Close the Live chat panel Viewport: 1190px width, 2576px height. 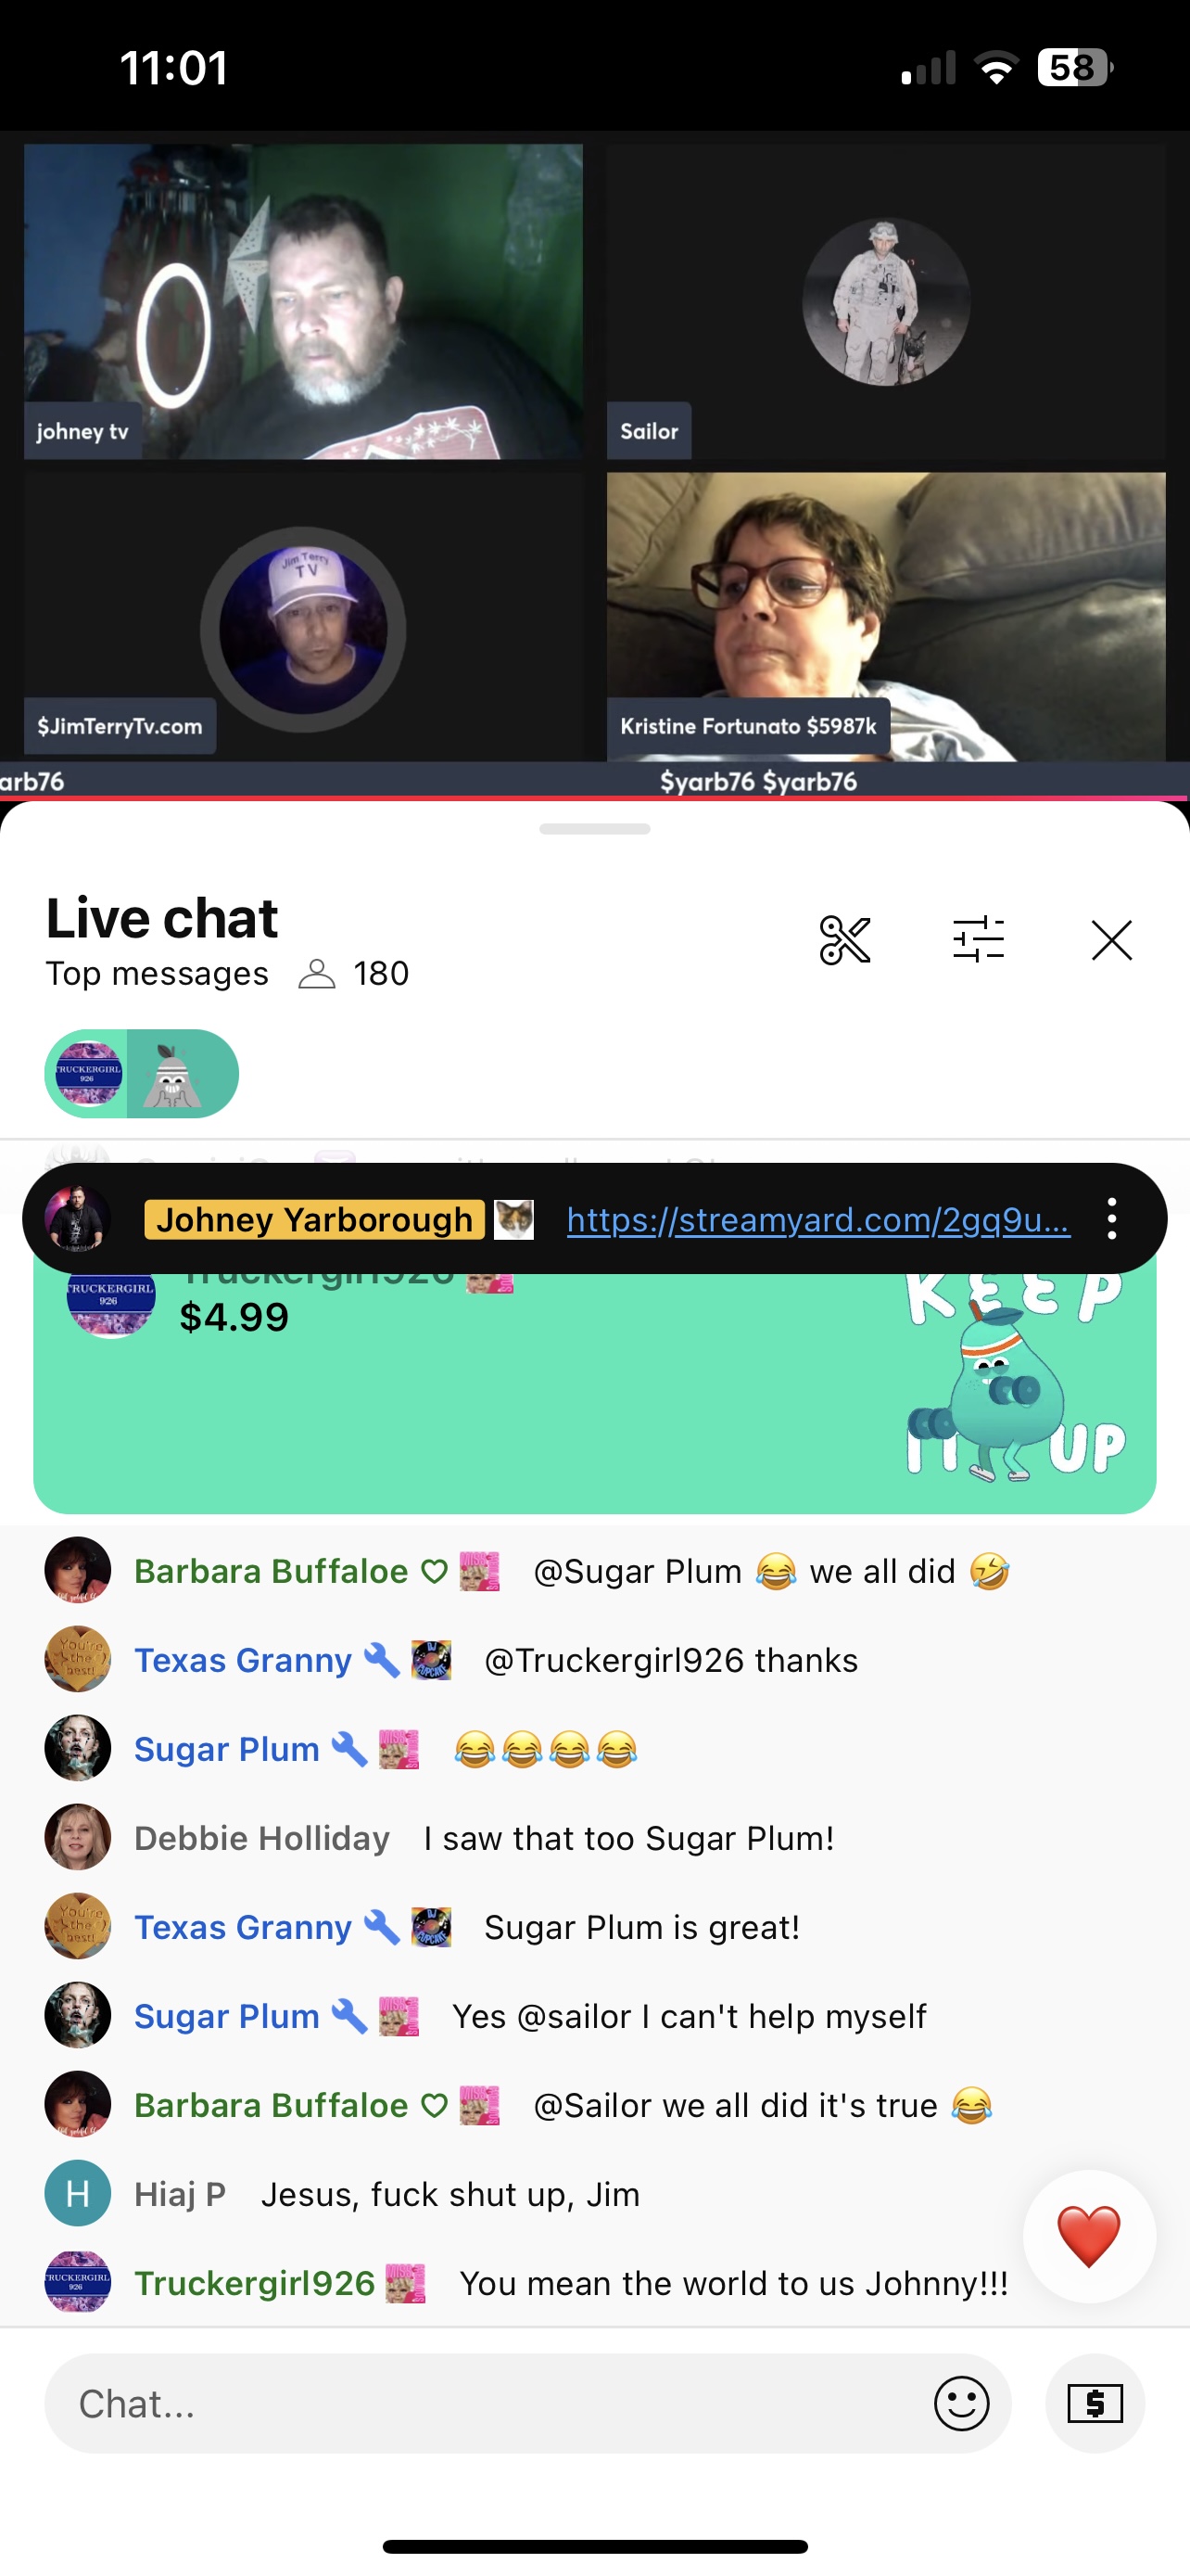tap(1111, 940)
